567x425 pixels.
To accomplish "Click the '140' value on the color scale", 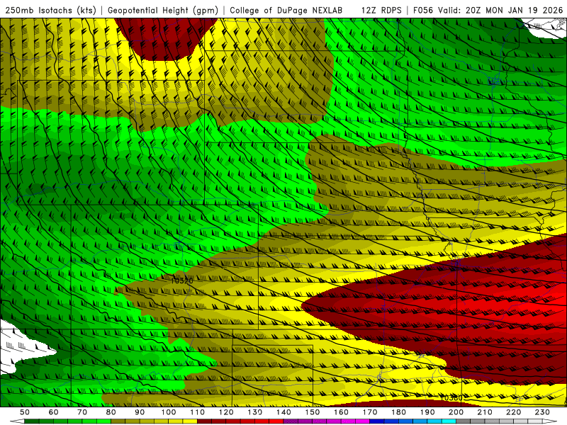I will tap(283, 412).
